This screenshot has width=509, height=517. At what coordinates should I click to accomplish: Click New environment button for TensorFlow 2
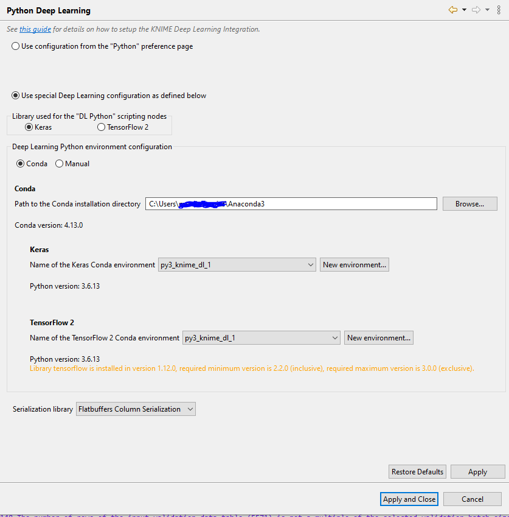tap(378, 338)
